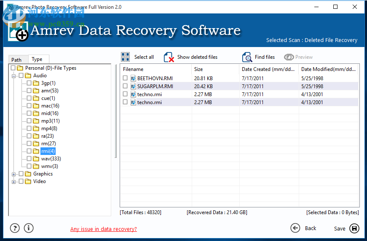Image resolution: width=367 pixels, height=241 pixels.
Task: Click the application logo in the header
Action: [x=18, y=31]
